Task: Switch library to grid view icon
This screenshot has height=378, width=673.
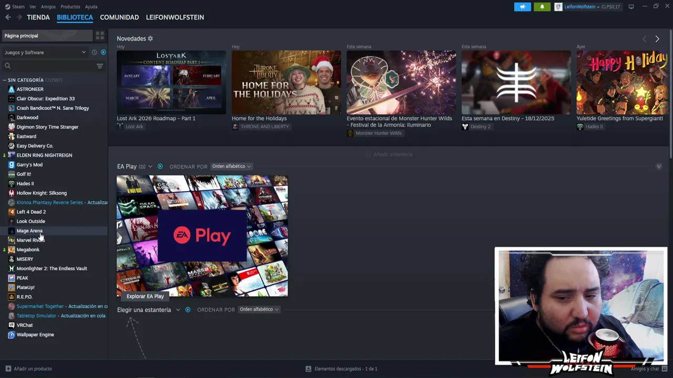Action: 100,36
